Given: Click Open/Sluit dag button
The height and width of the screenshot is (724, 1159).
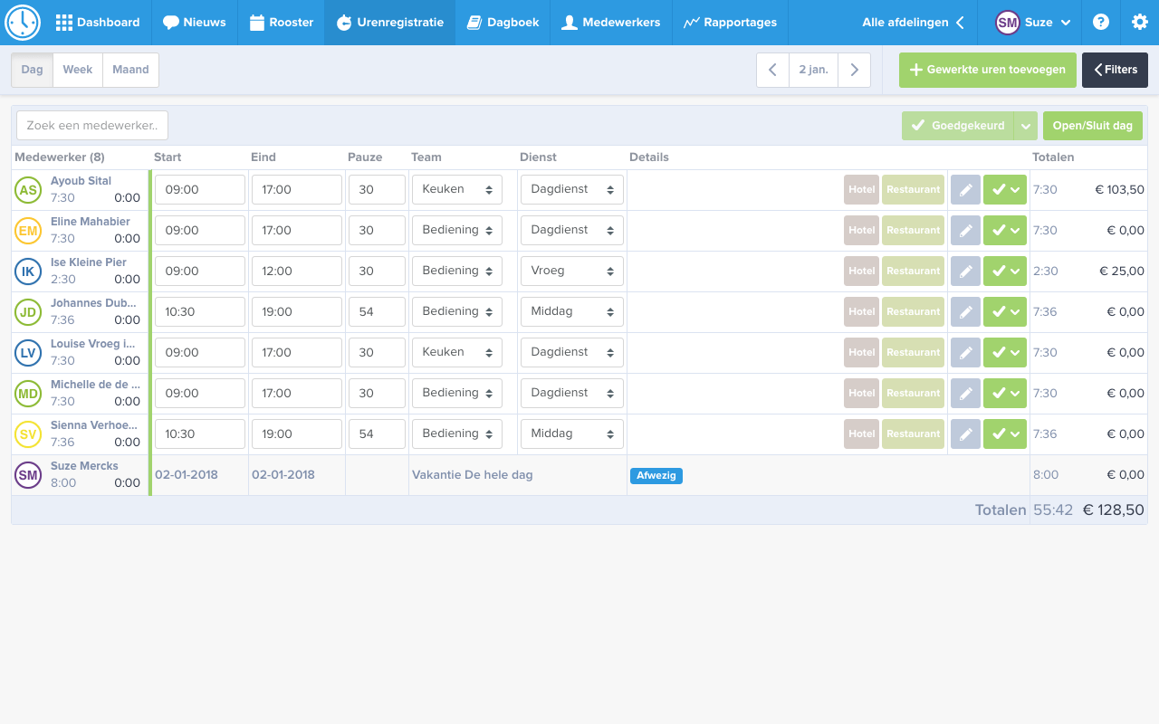Looking at the screenshot, I should pos(1093,127).
